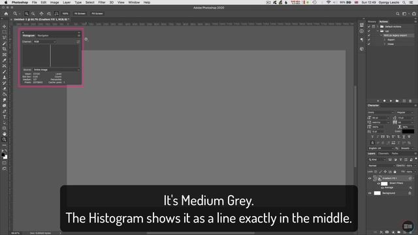Toggle the Average filter visibility eye
The width and height of the screenshot is (418, 235).
(x=383, y=188)
